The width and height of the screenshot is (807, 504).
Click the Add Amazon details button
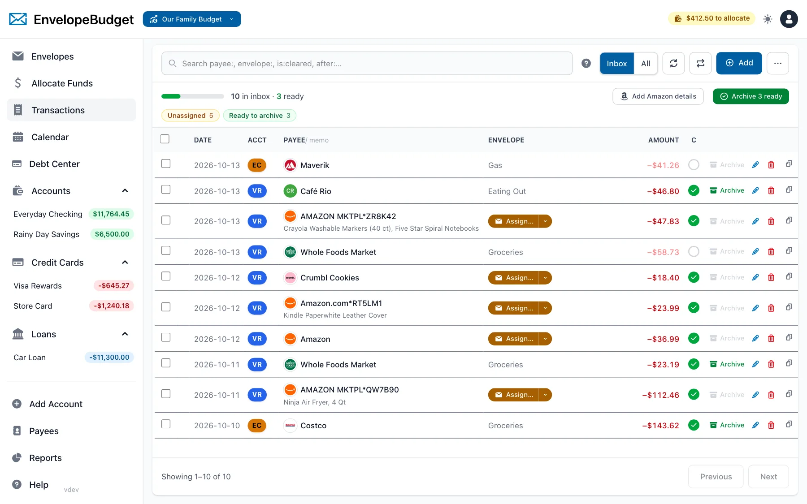coord(658,96)
